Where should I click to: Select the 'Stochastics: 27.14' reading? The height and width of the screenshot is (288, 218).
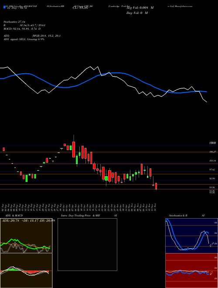(x=14, y=22)
